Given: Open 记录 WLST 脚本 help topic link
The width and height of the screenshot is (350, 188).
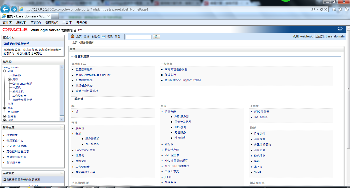Looking at the screenshot, I should [16, 146].
